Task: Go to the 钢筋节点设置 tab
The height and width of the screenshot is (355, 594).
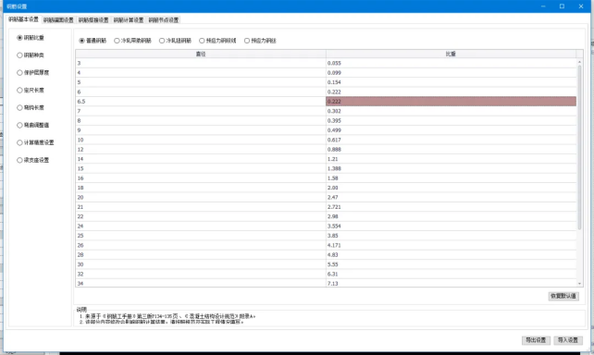Action: (x=163, y=20)
